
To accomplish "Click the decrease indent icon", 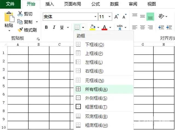I will pyautogui.click(x=161, y=27).
